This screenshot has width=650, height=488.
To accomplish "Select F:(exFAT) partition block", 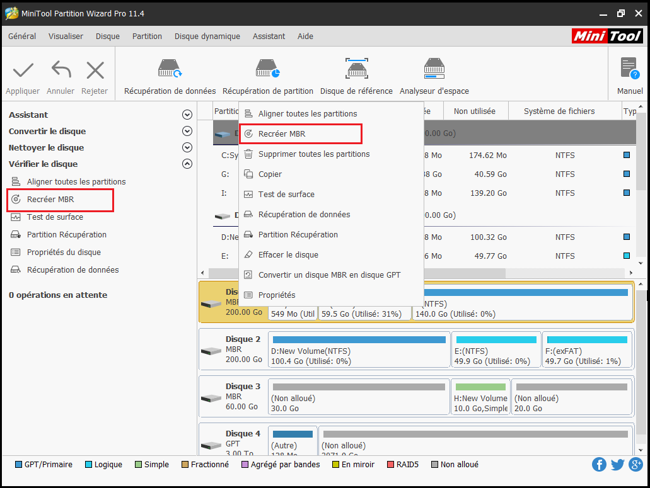I will click(587, 351).
